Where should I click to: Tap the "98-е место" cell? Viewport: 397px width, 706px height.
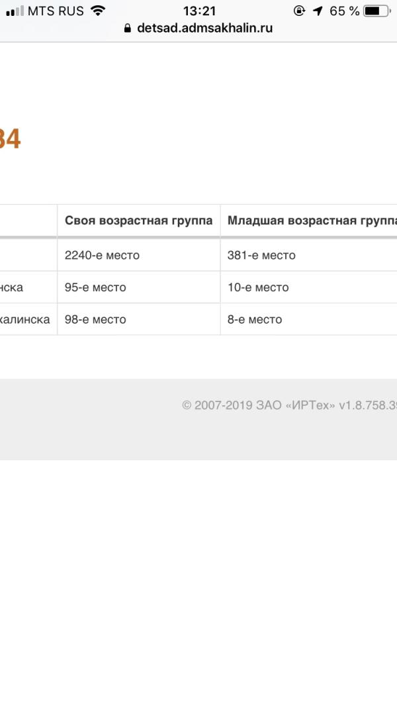(95, 319)
